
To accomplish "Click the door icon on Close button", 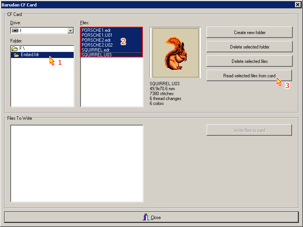I will pos(146,217).
